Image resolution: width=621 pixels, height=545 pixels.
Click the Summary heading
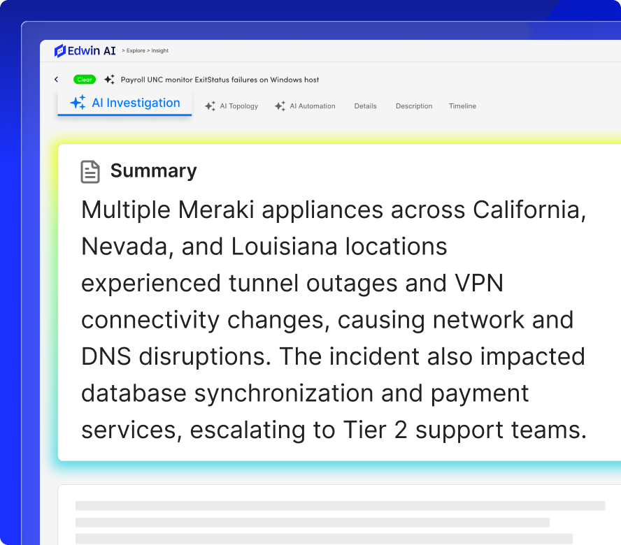pyautogui.click(x=153, y=171)
